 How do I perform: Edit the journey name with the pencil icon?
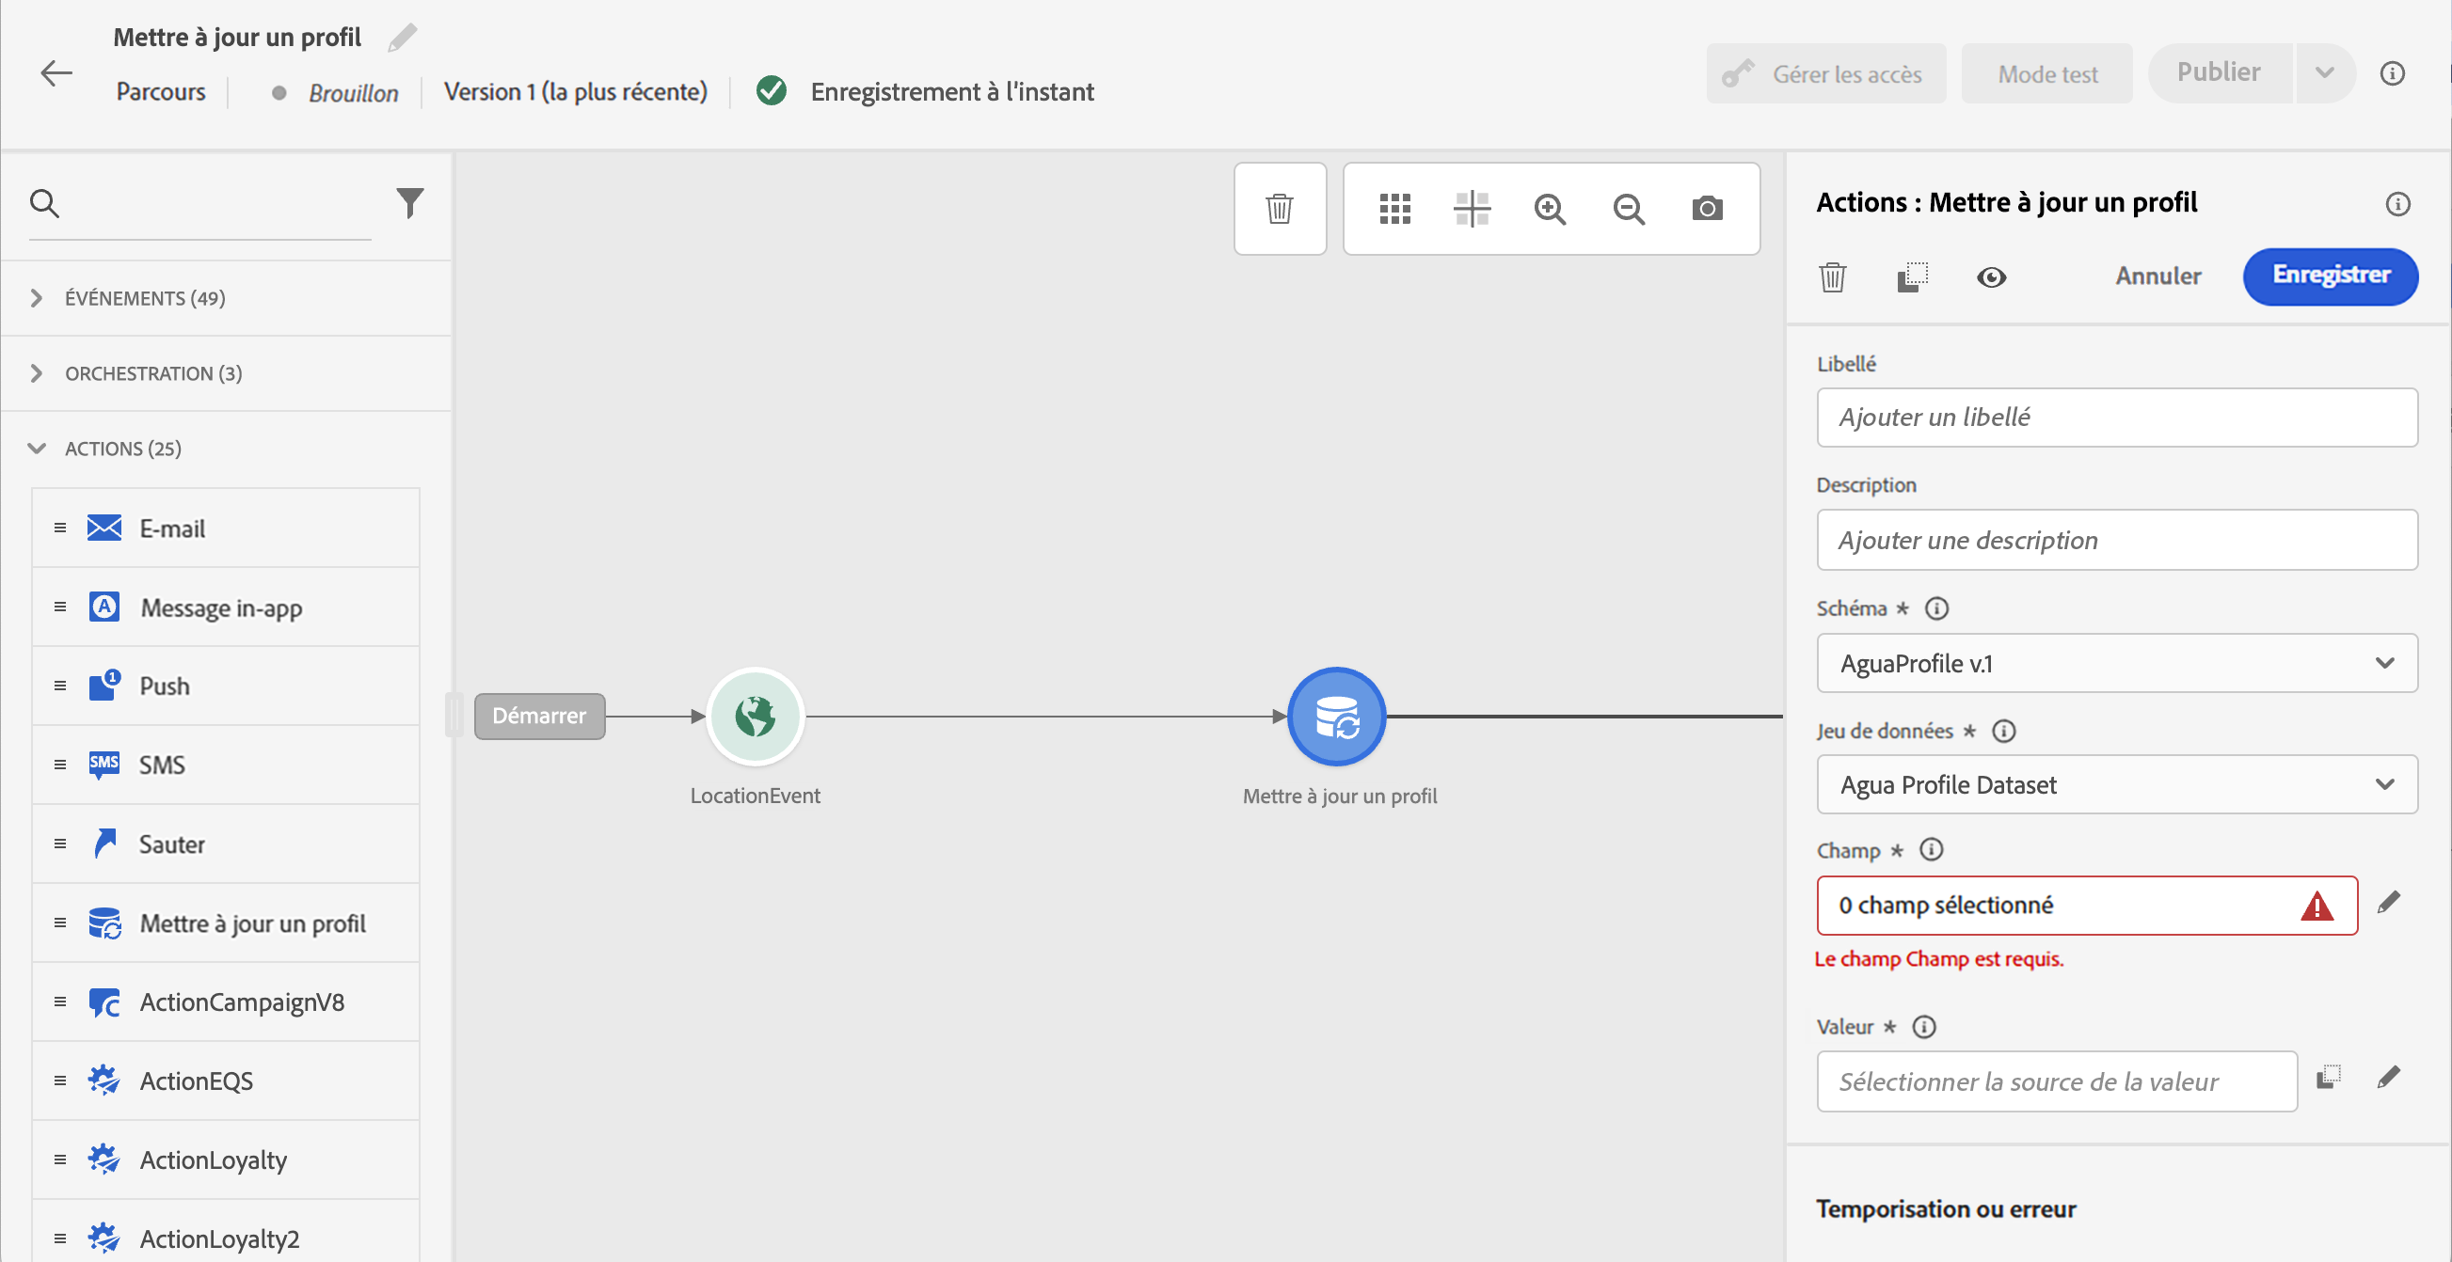coord(403,37)
